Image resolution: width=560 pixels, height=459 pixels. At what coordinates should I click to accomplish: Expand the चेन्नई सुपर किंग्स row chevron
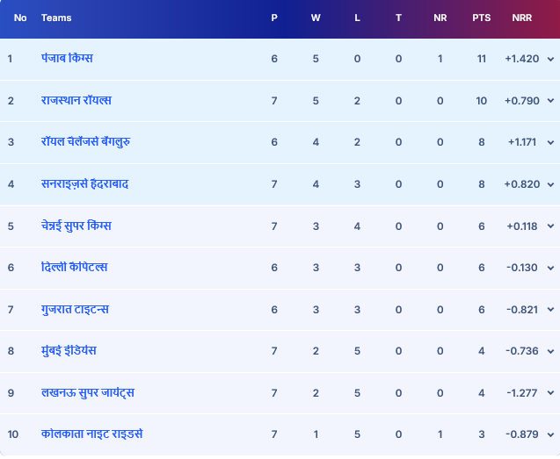point(550,226)
